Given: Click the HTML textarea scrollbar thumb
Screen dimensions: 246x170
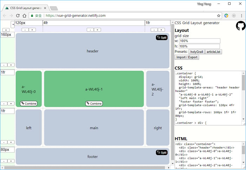Looking at the screenshot, I should click(244, 150).
